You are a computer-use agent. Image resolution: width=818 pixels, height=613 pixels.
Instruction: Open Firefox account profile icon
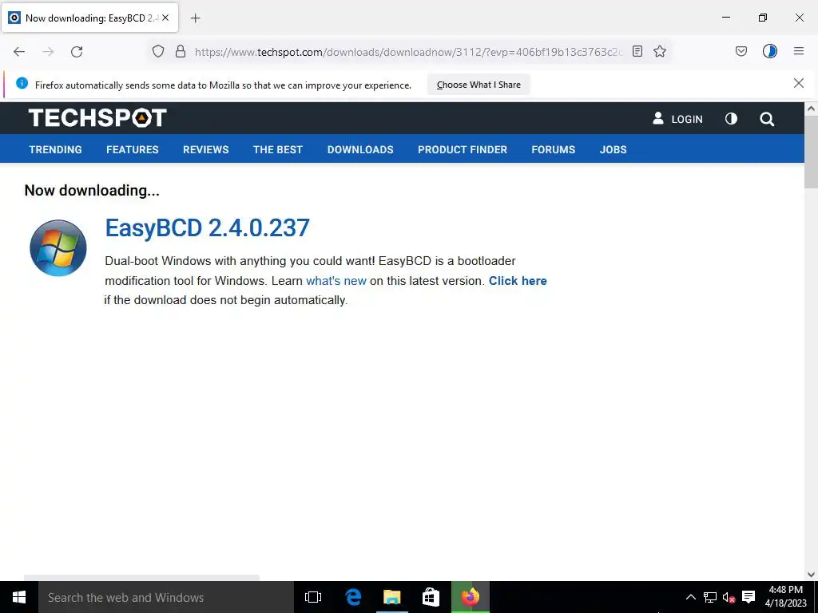pyautogui.click(x=770, y=51)
